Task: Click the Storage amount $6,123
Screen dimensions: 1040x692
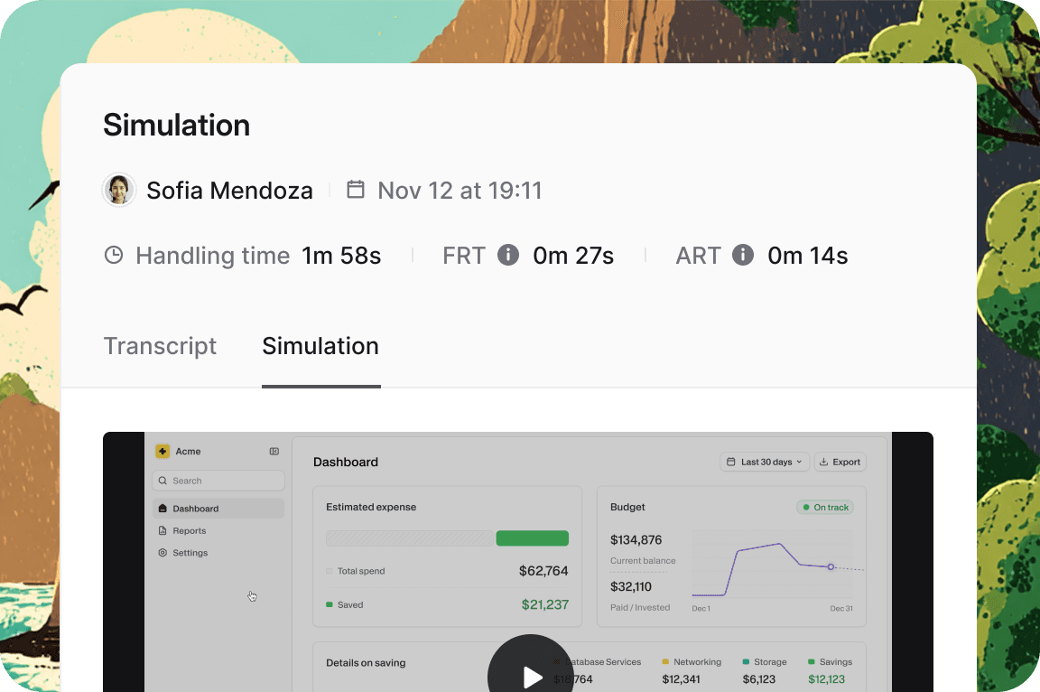Action: (x=758, y=679)
